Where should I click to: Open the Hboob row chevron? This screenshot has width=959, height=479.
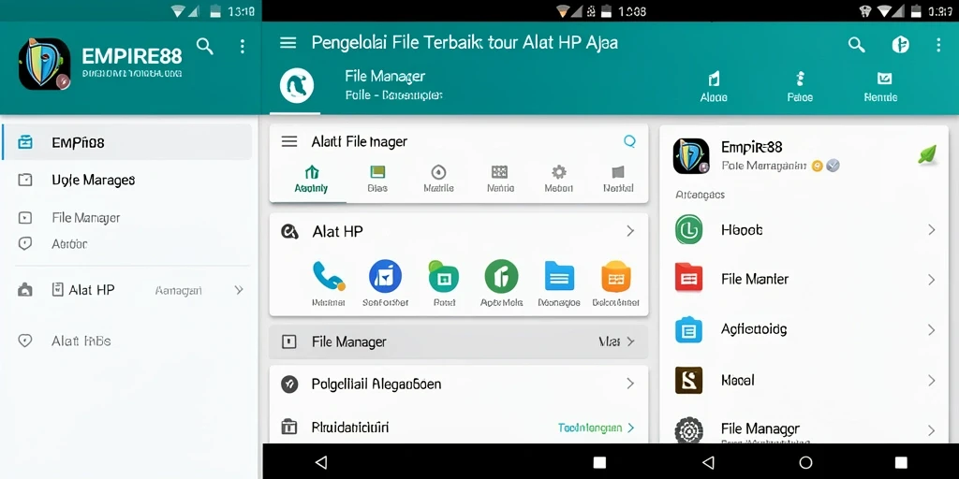tap(932, 230)
